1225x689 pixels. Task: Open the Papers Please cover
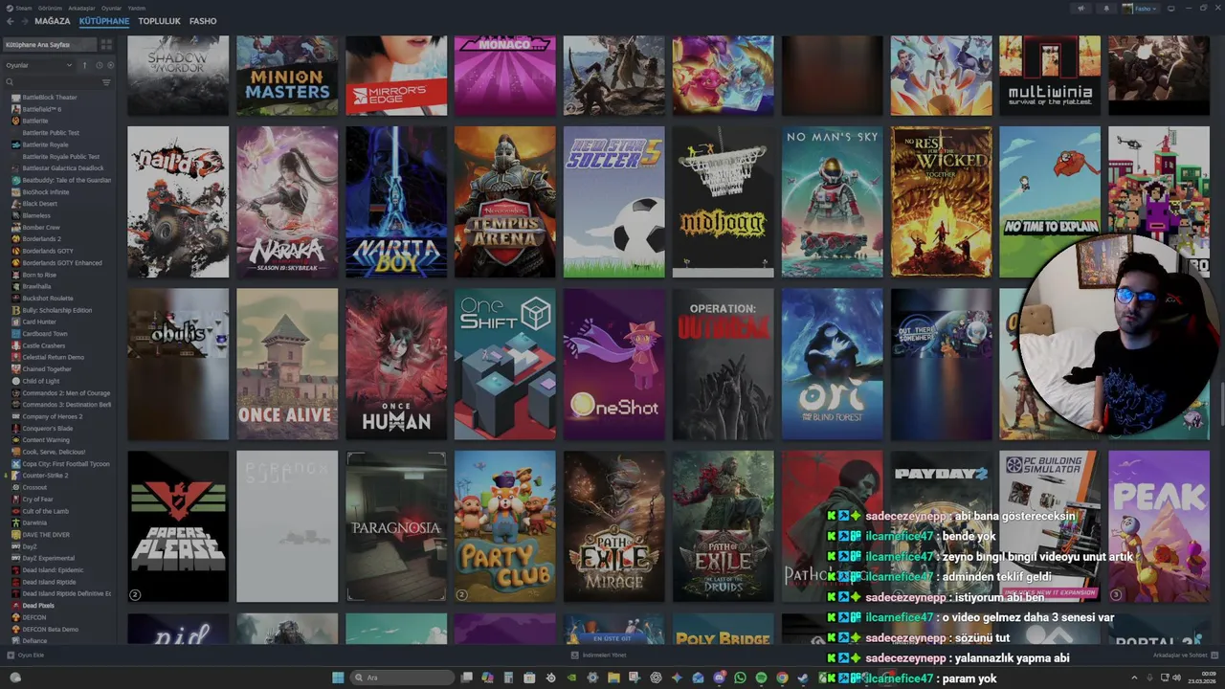[x=178, y=527]
